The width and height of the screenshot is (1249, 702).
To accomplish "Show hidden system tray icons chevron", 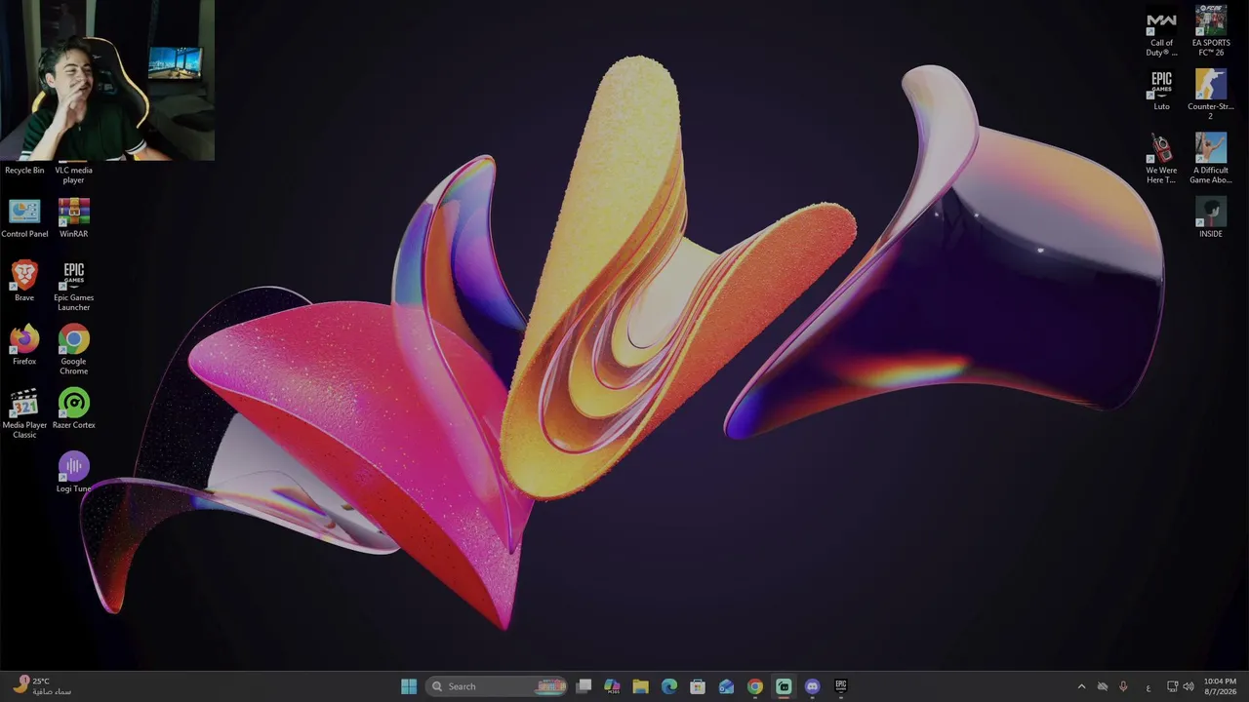I will pyautogui.click(x=1081, y=686).
